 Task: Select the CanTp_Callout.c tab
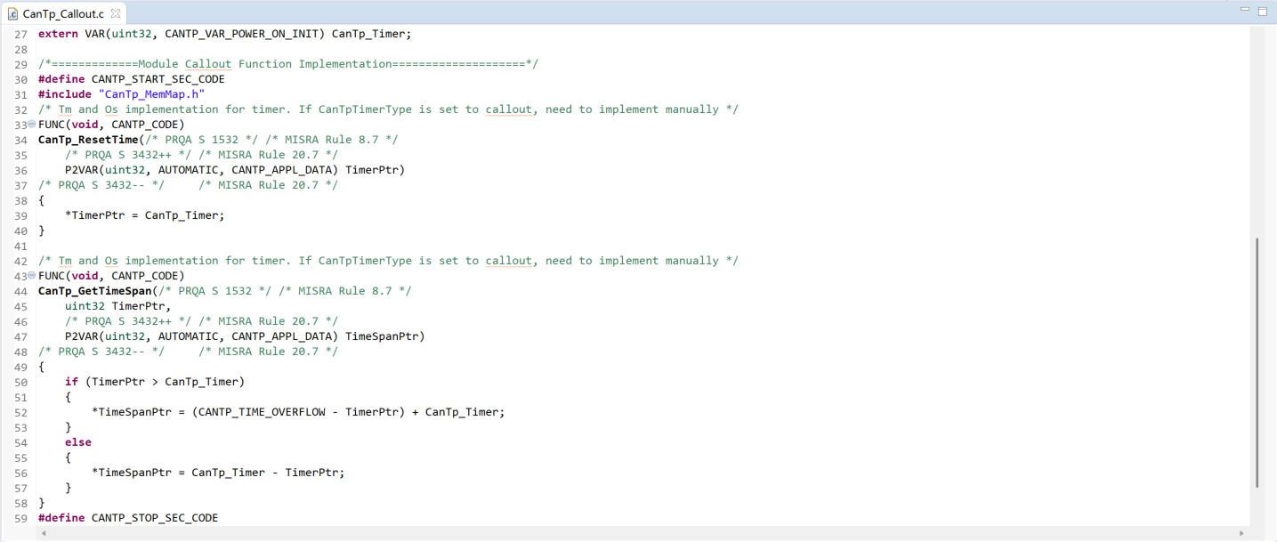pos(62,14)
